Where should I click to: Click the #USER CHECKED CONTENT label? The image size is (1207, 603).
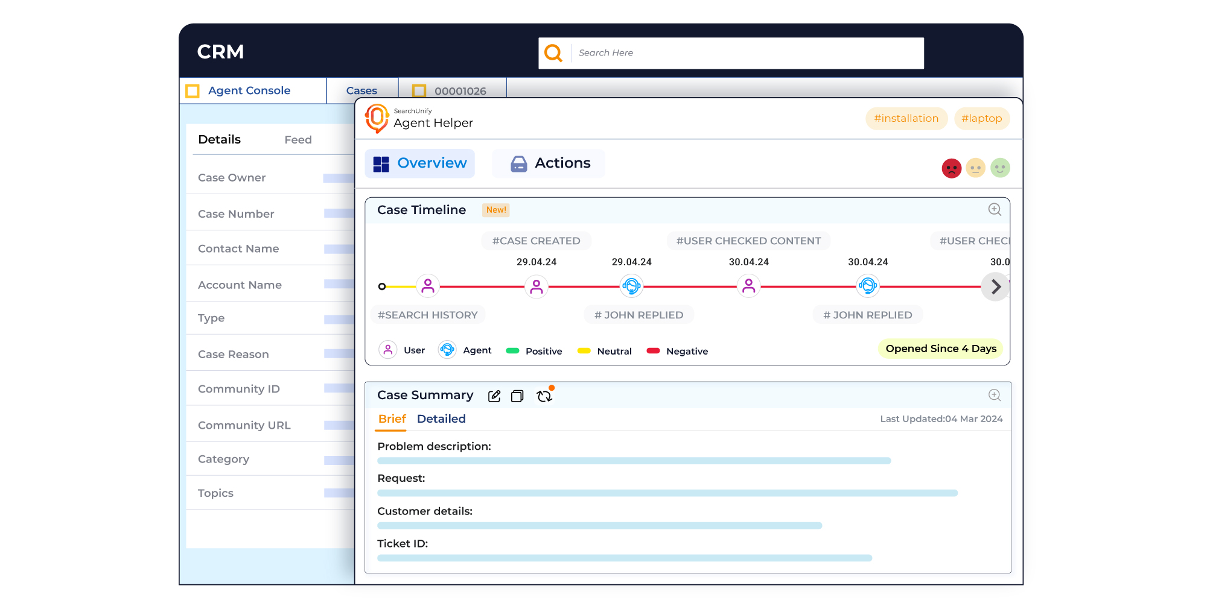click(x=748, y=241)
